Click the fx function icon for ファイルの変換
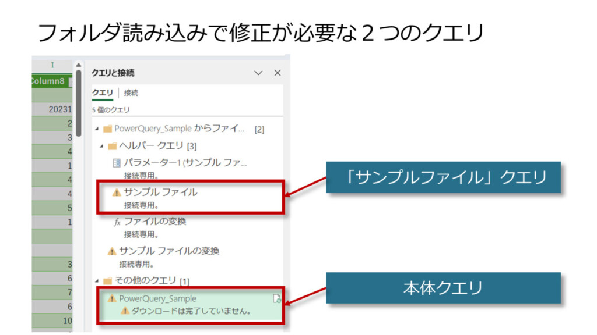Screen dimensions: 597x335 117,222
